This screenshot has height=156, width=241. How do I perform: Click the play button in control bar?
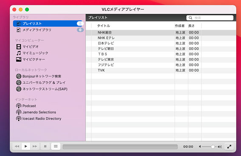point(26,146)
